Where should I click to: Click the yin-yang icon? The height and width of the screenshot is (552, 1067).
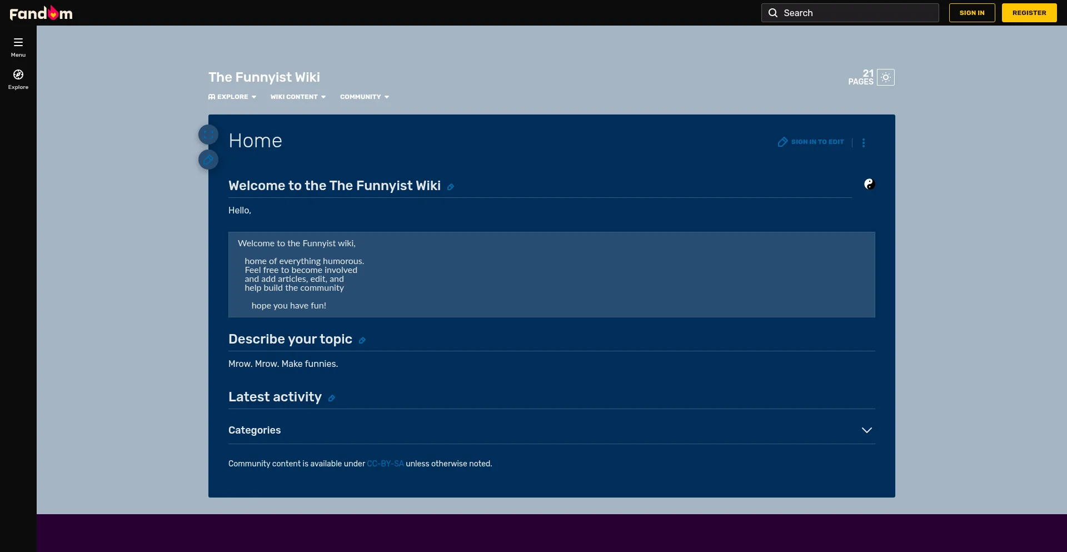[869, 184]
